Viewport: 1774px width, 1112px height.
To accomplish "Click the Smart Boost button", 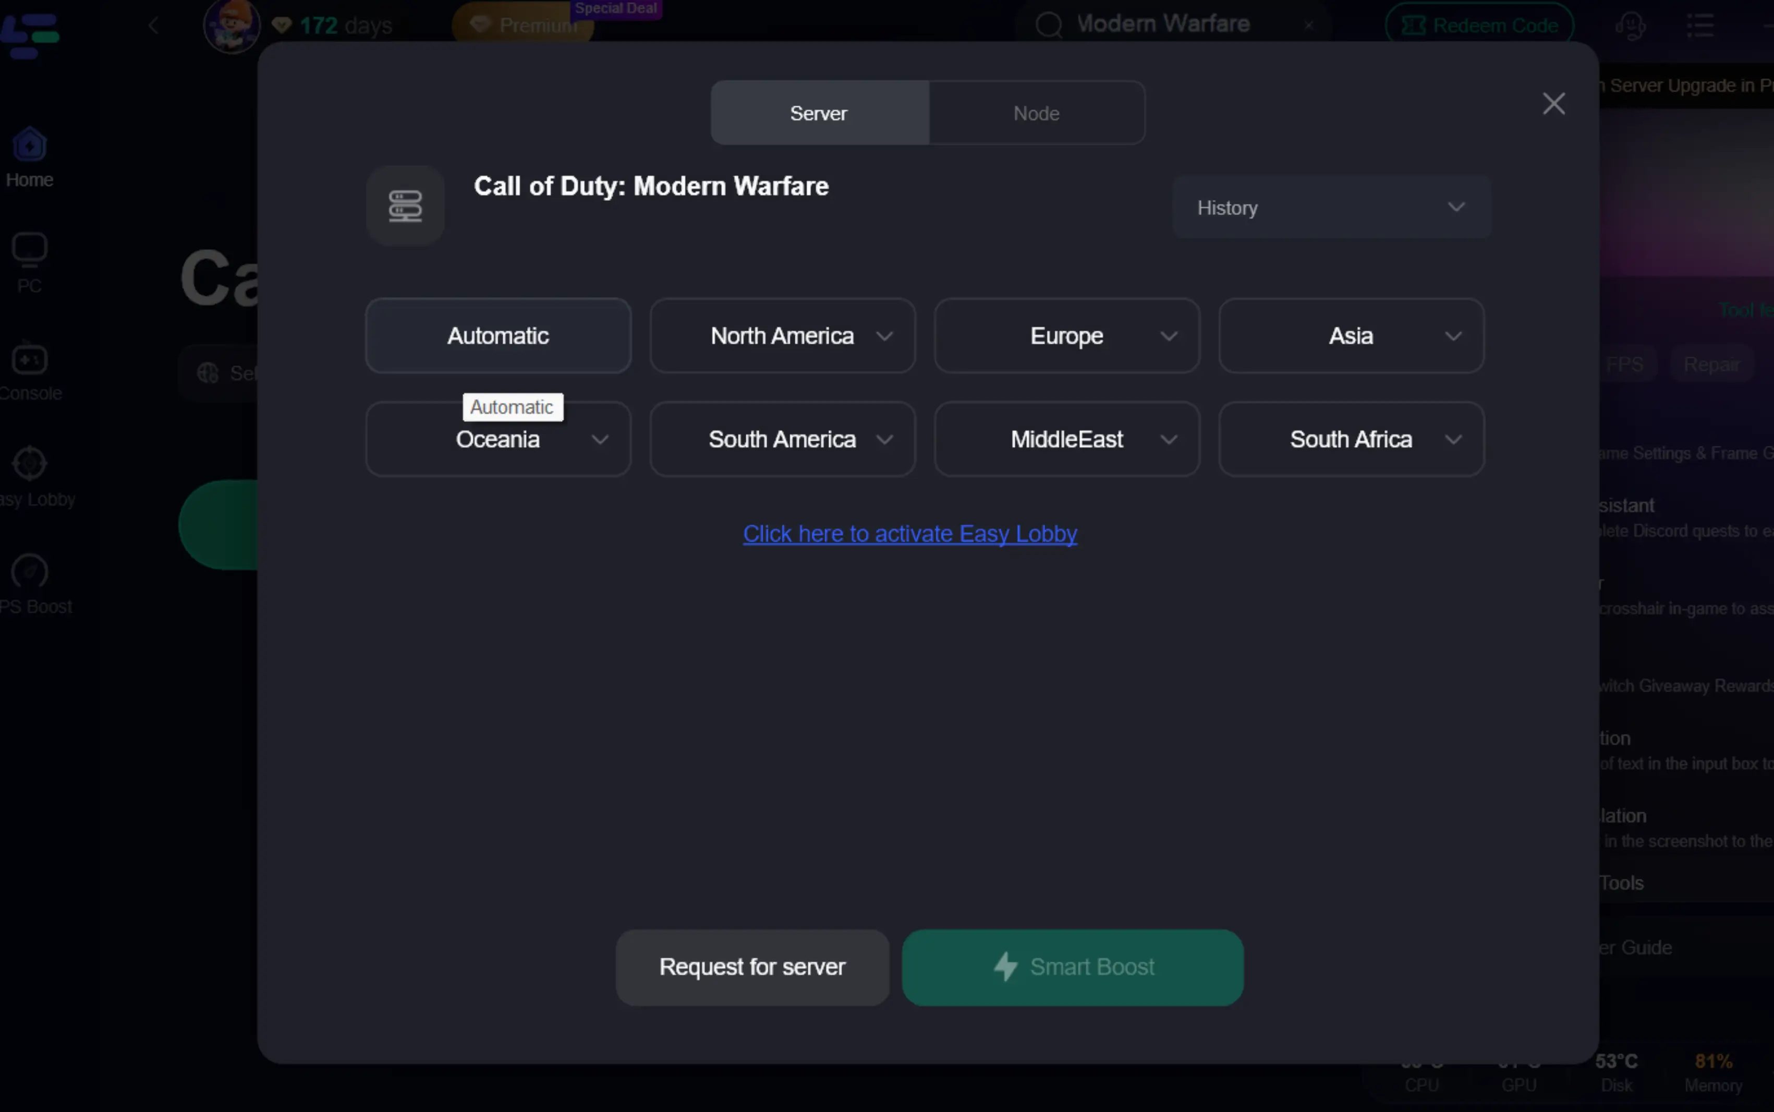I will click(1072, 967).
